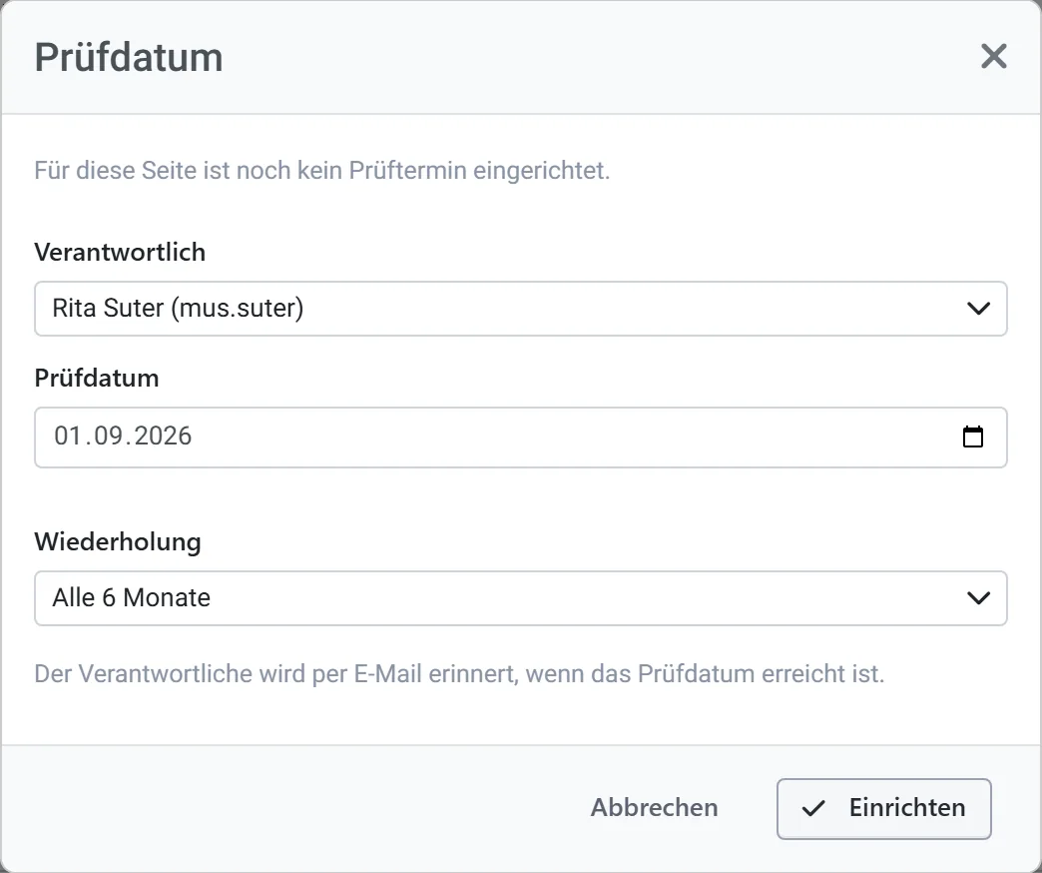Click the Verantwortlich field label

tap(120, 252)
